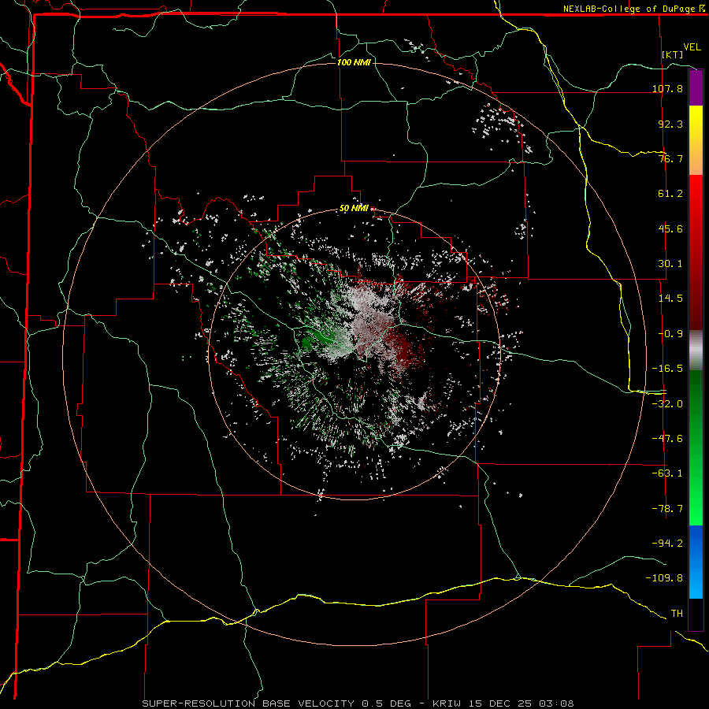Click the 30.1 velocity scale value

click(x=670, y=264)
